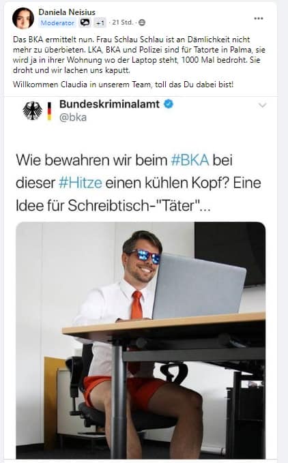
Task: Click the Bundeskriminalamt account name
Action: (110, 104)
